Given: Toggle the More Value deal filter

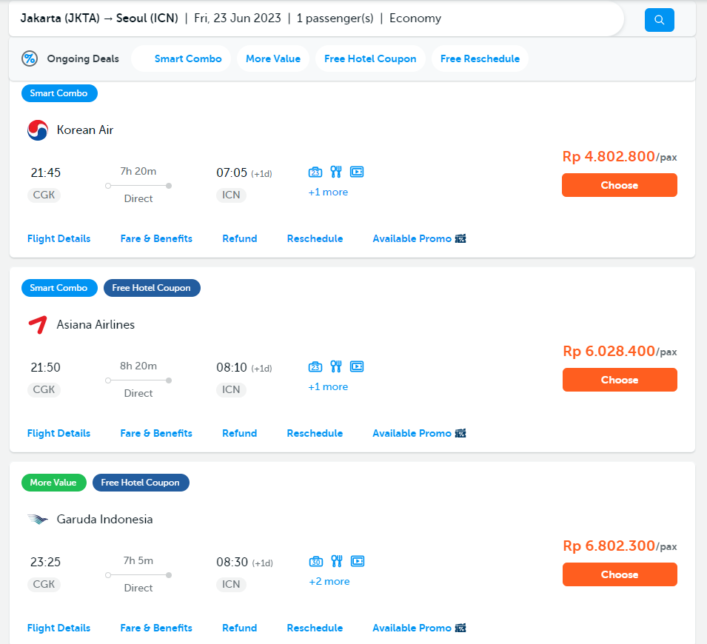Looking at the screenshot, I should pos(273,58).
